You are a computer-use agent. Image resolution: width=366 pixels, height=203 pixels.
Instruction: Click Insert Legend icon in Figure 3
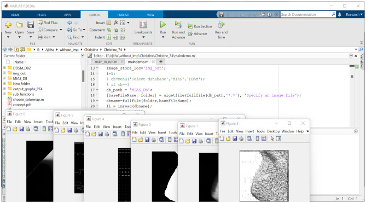point(264,138)
